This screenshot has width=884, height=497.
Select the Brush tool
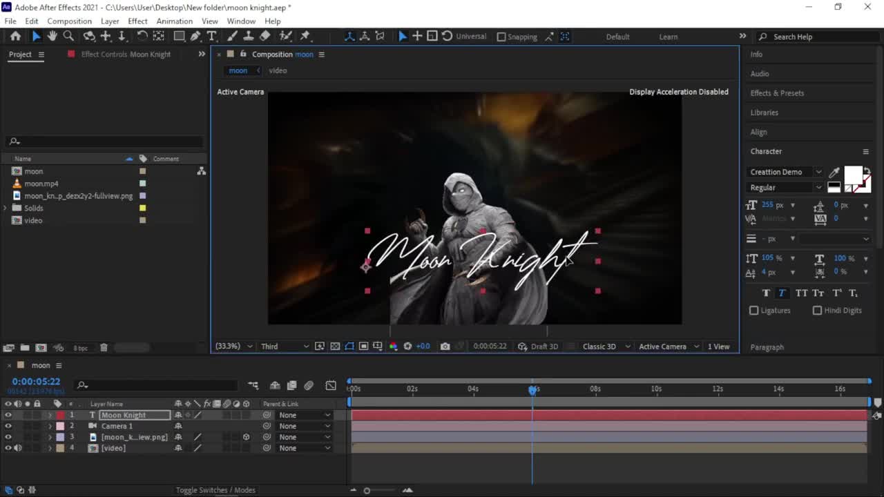click(232, 37)
